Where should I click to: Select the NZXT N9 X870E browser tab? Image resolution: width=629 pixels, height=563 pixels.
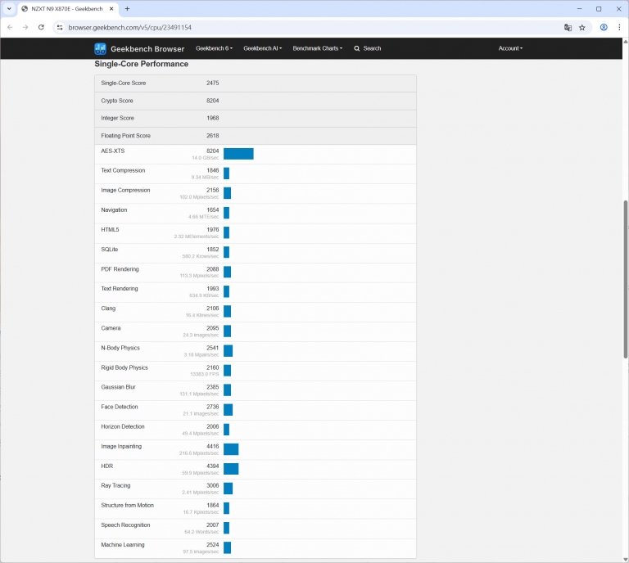click(67, 8)
